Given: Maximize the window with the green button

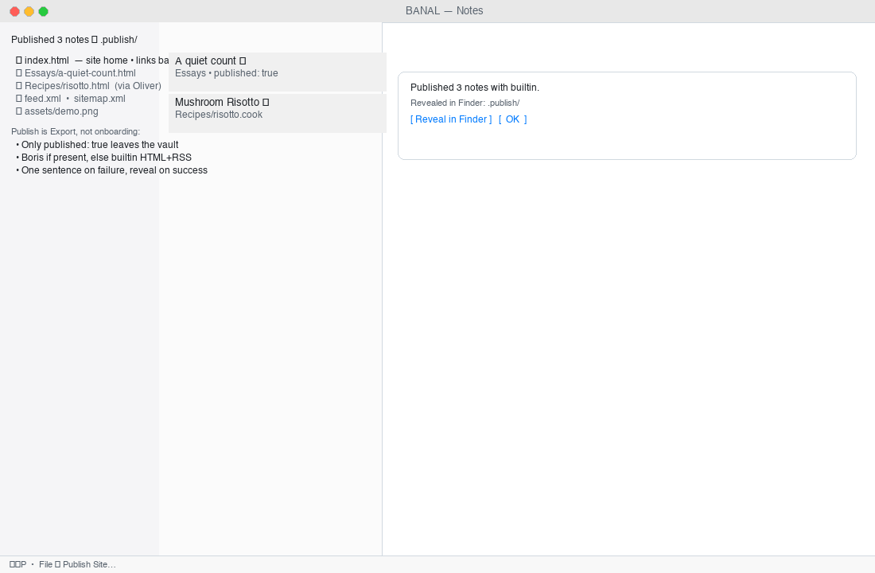Looking at the screenshot, I should (x=44, y=11).
